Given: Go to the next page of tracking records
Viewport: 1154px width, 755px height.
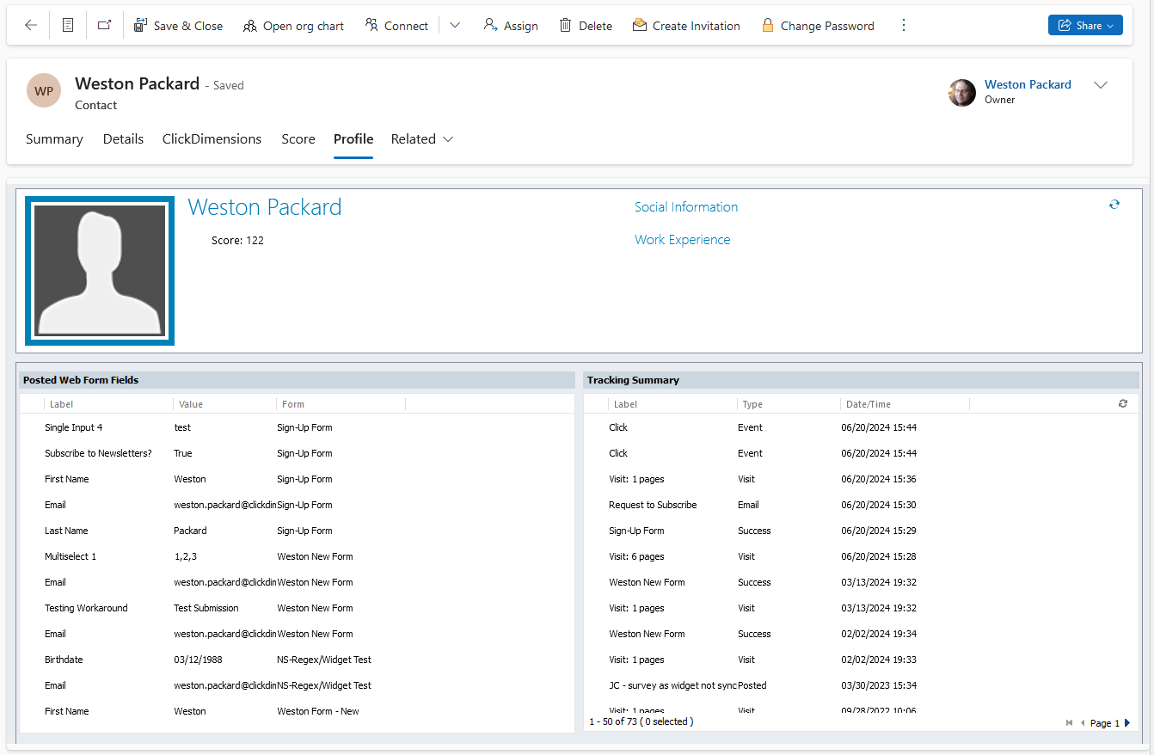Looking at the screenshot, I should (1126, 722).
